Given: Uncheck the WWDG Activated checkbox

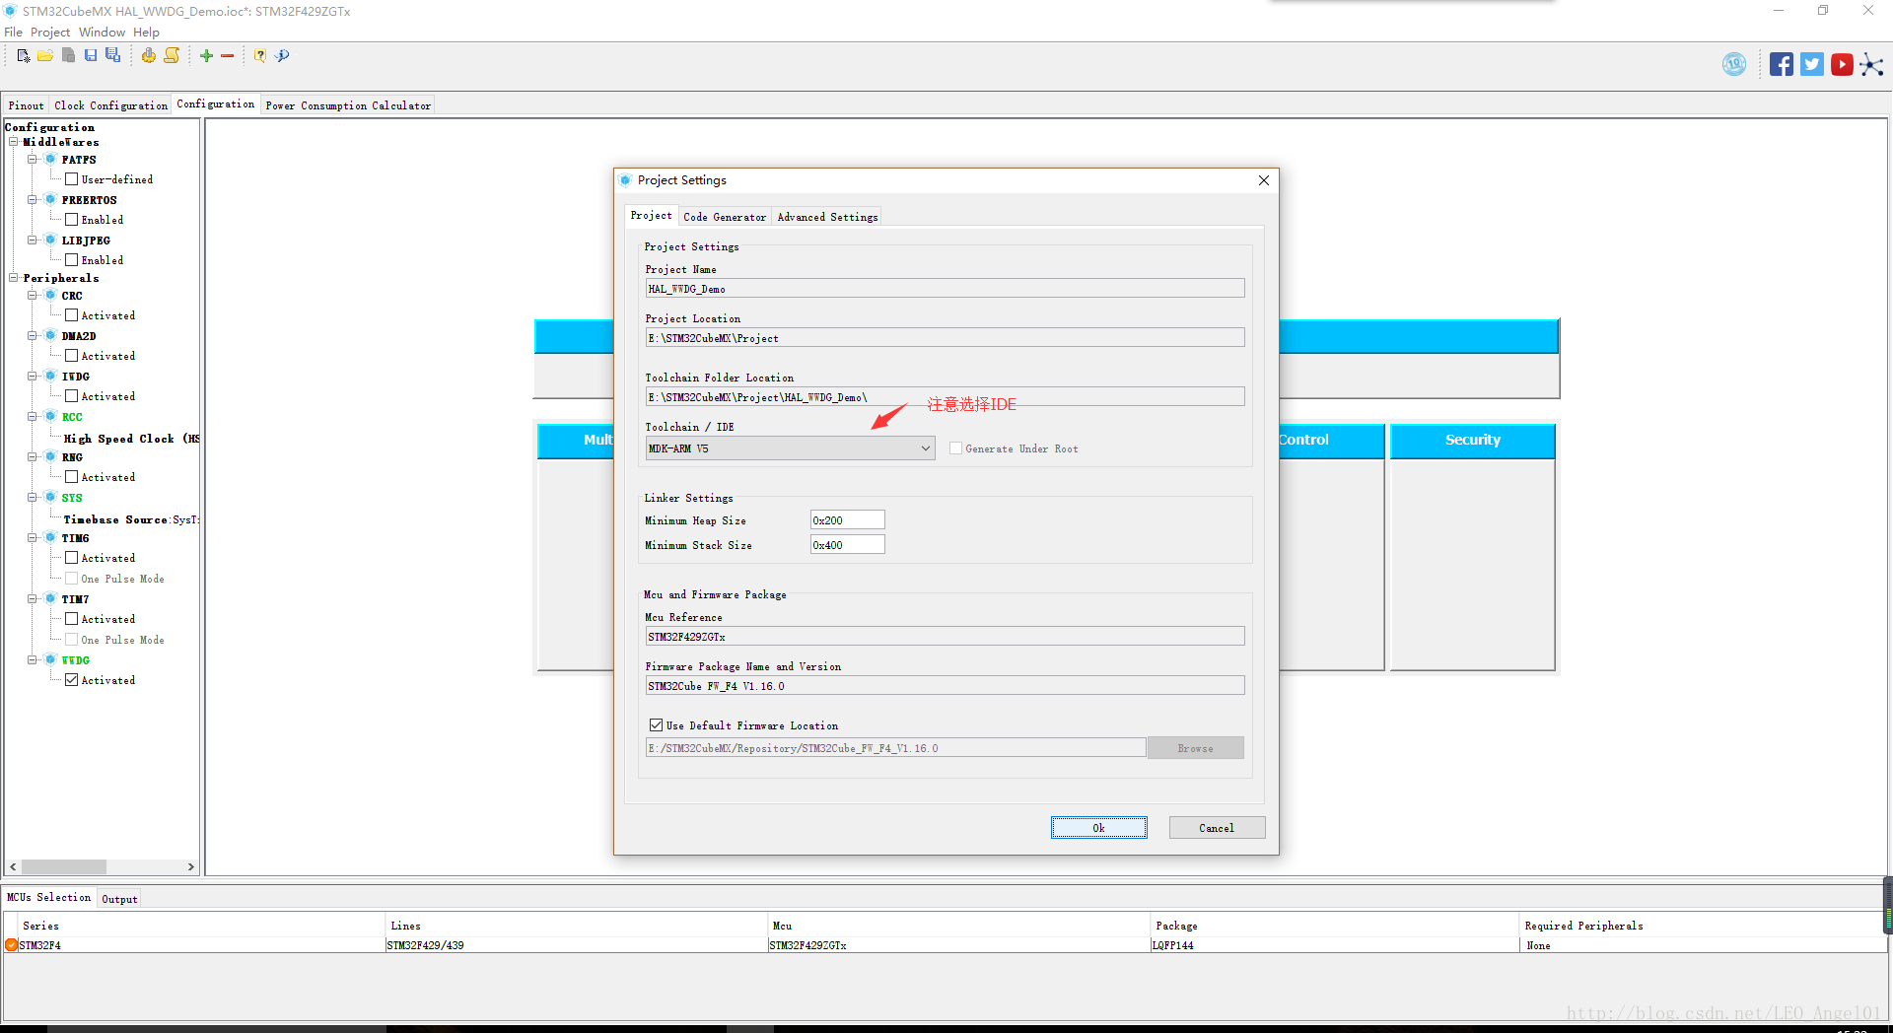Looking at the screenshot, I should coord(71,680).
